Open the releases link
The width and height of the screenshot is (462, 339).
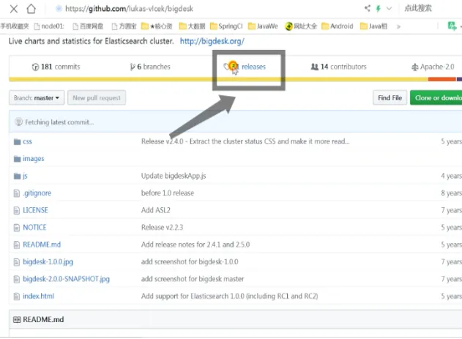pos(245,67)
